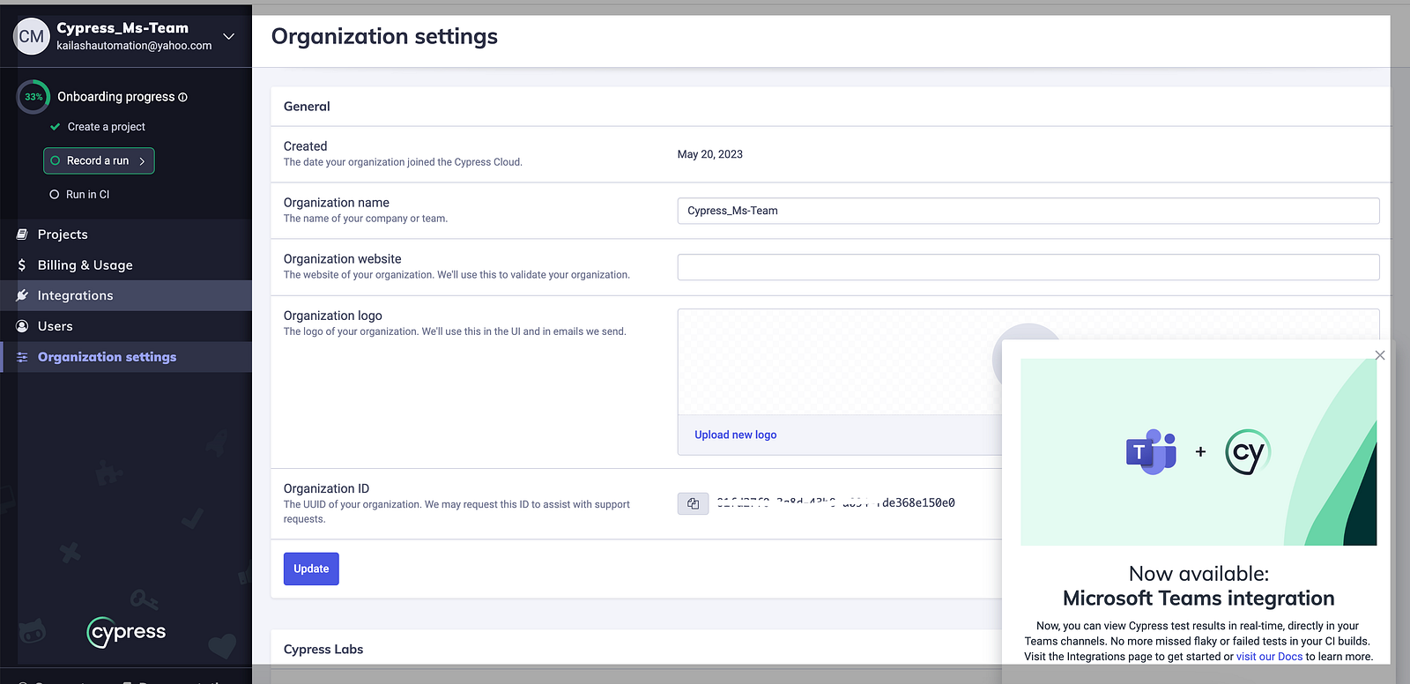1410x684 pixels.
Task: Close the Microsoft Teams integration popup
Action: pyautogui.click(x=1380, y=355)
